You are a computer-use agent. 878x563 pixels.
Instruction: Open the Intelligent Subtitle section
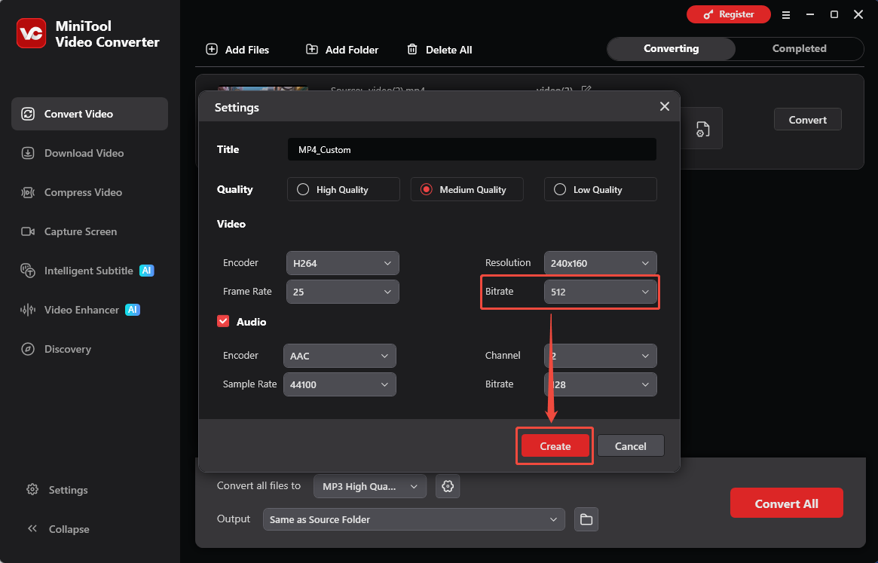[90, 271]
